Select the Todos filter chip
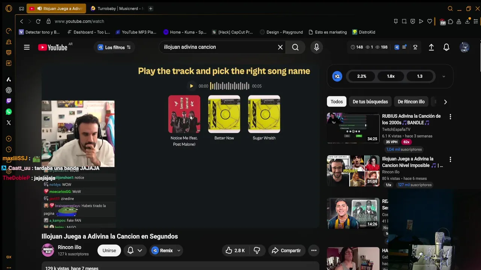The image size is (481, 270). coord(337,102)
